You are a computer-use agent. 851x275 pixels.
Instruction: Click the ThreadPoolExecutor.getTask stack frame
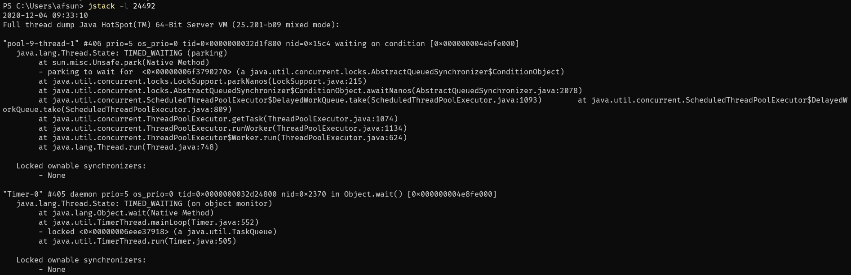pyautogui.click(x=218, y=119)
